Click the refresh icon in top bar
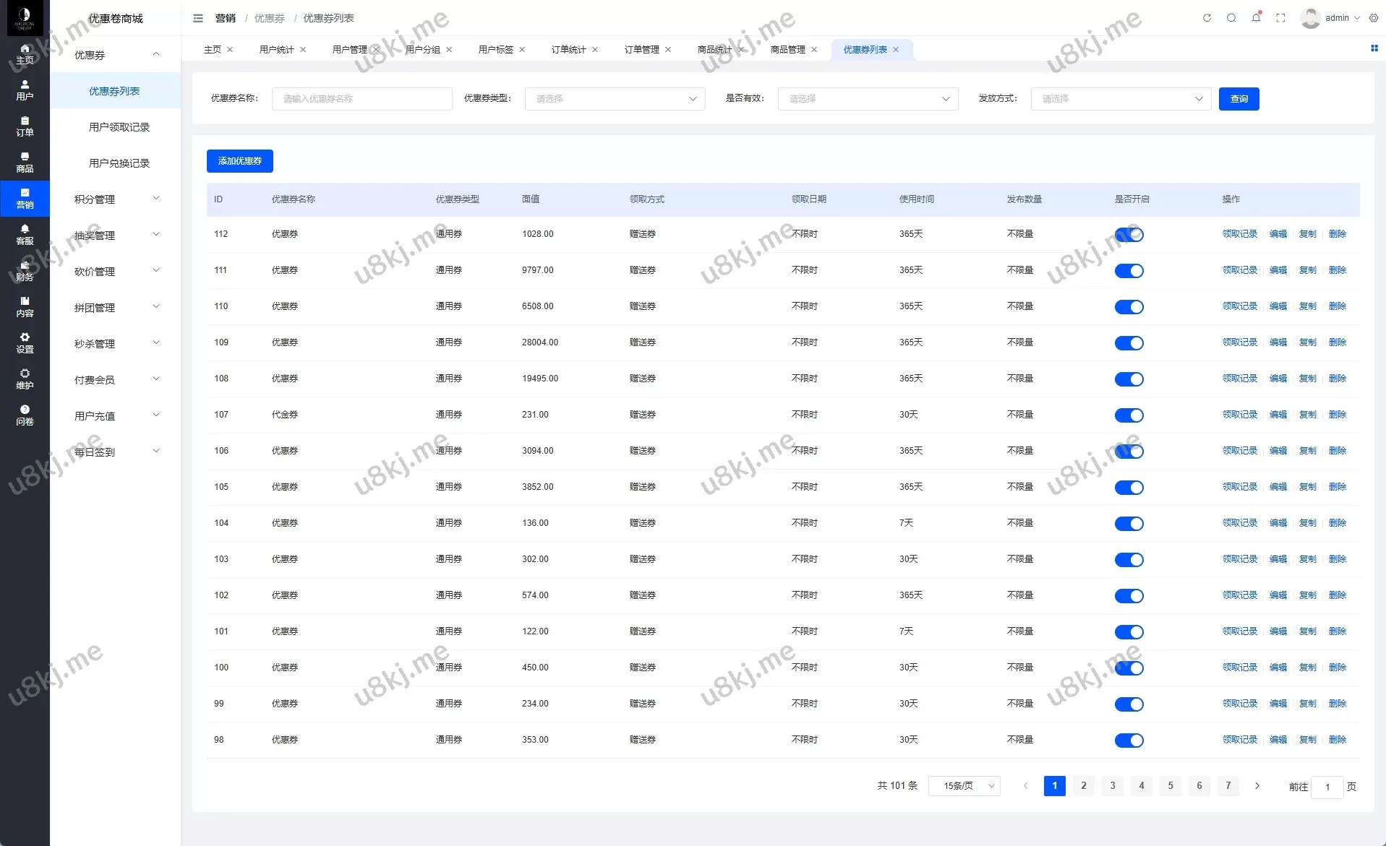This screenshot has height=846, width=1386. (1207, 18)
